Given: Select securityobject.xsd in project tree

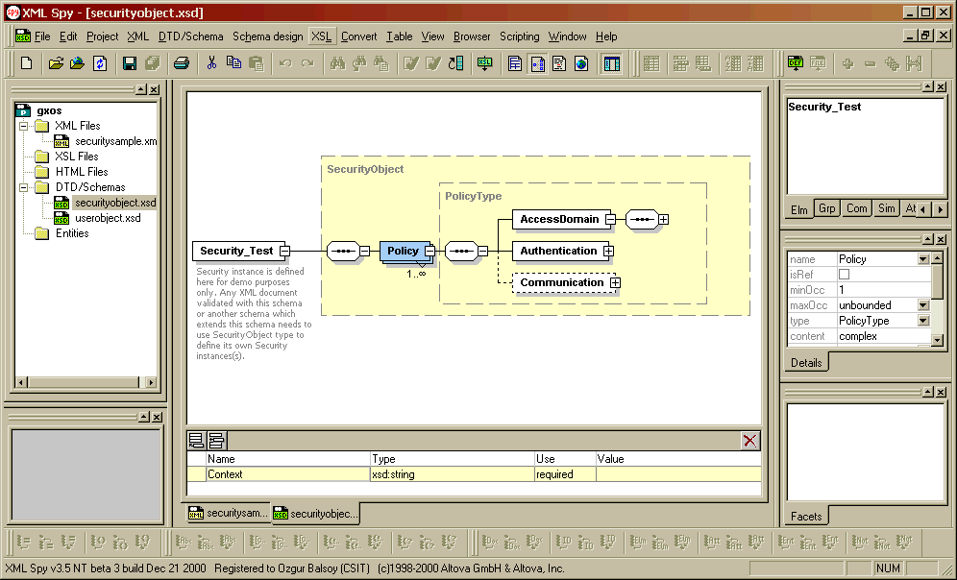Looking at the screenshot, I should [x=114, y=203].
